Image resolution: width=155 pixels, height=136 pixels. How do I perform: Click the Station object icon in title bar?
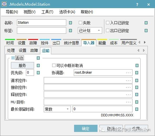tap(4, 4)
